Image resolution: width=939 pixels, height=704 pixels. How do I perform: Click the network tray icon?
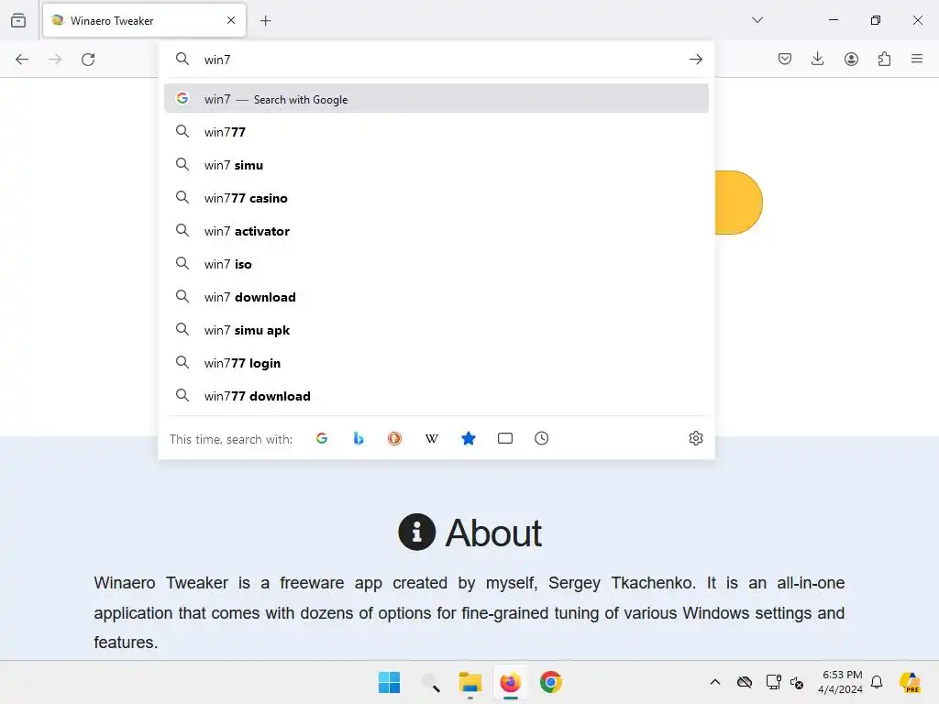pyautogui.click(x=774, y=682)
